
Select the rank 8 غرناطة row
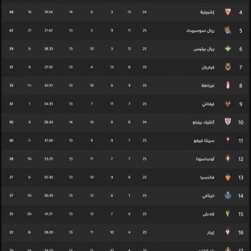click(x=125, y=86)
